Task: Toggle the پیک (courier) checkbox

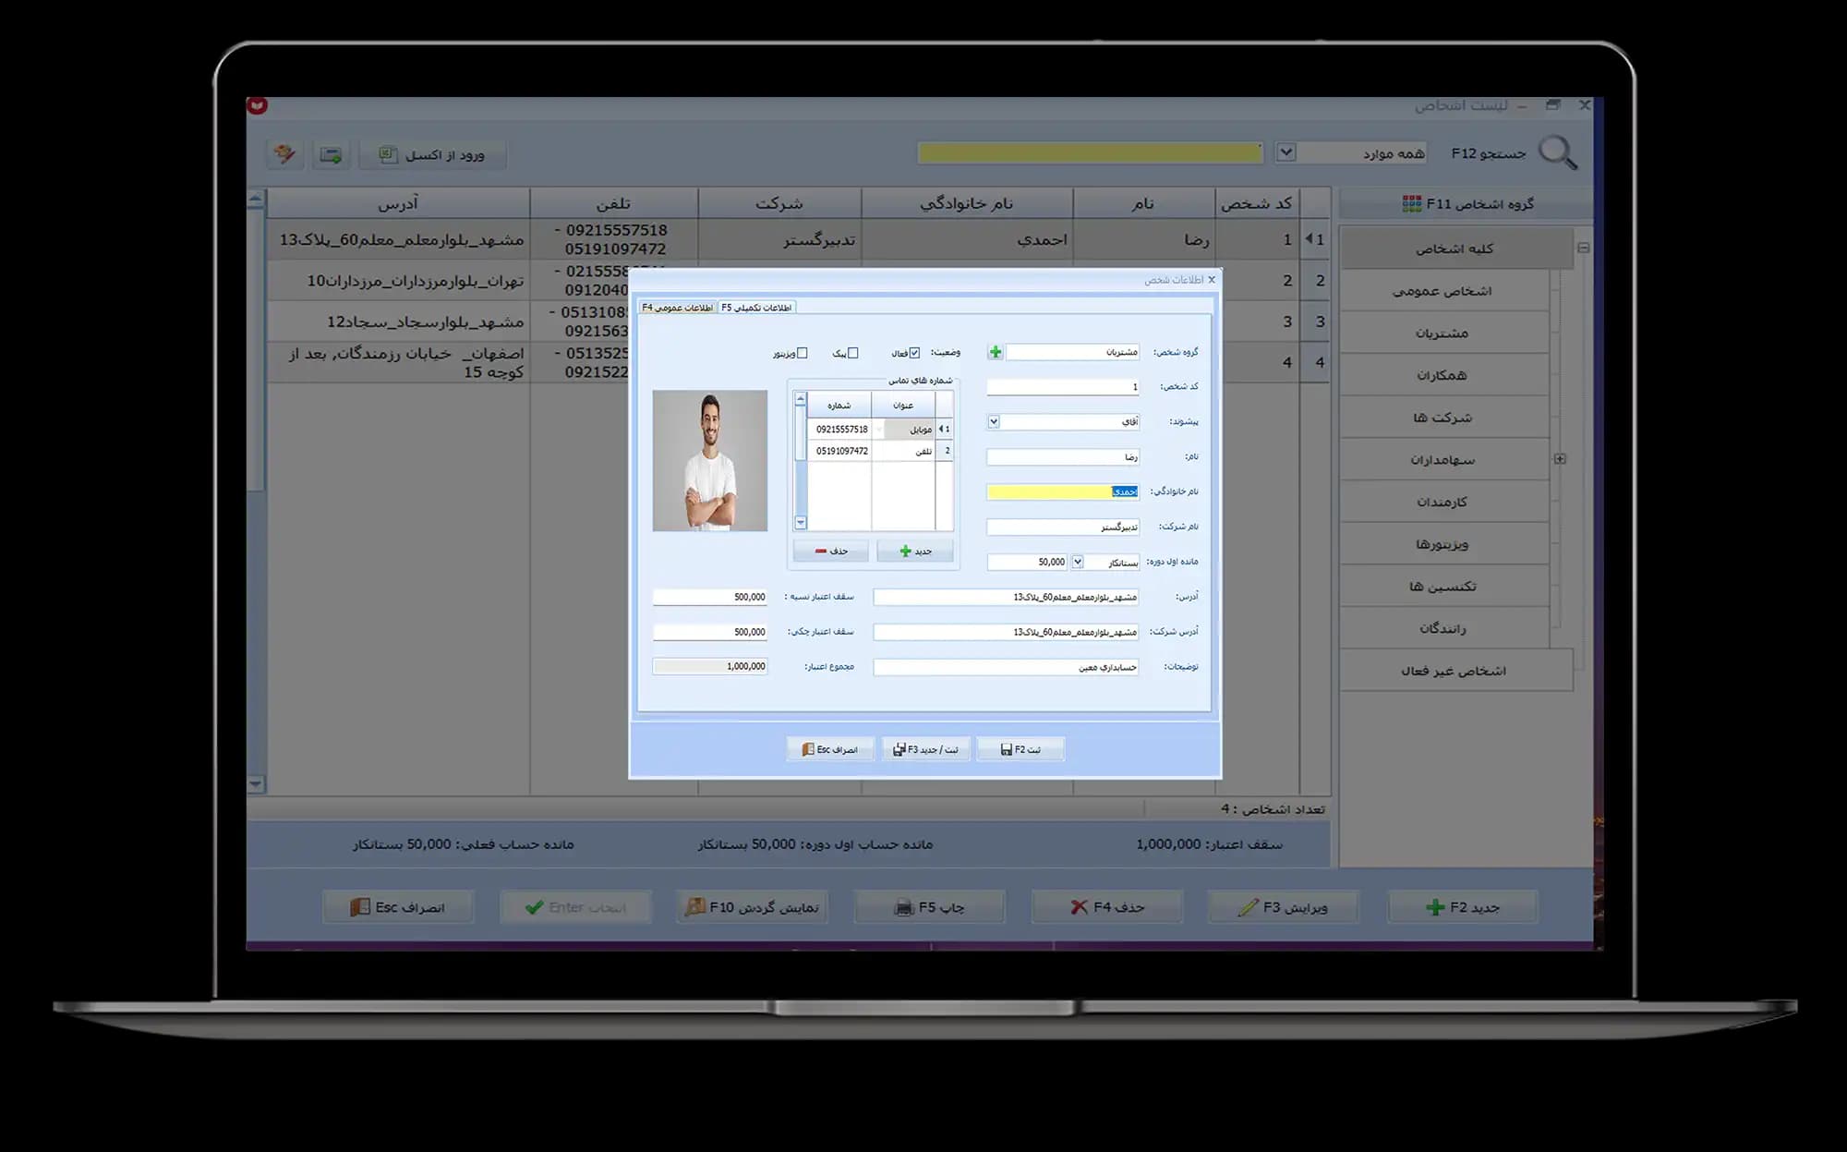Action: [x=852, y=353]
